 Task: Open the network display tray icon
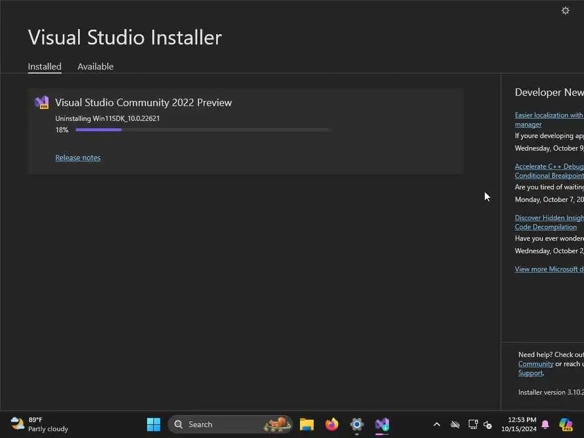(473, 424)
